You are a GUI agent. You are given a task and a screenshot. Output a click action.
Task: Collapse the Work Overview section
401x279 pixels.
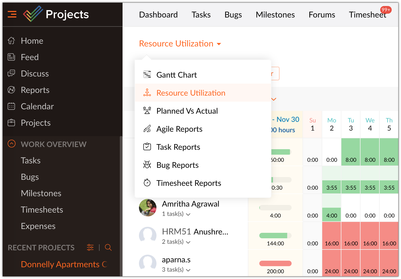[x=12, y=144]
